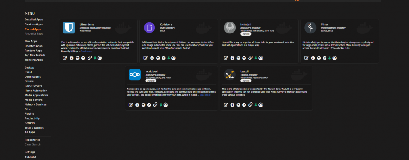This screenshot has width=409, height=160.
Task: Open the repository profile icon on Minio
Action: [335, 58]
